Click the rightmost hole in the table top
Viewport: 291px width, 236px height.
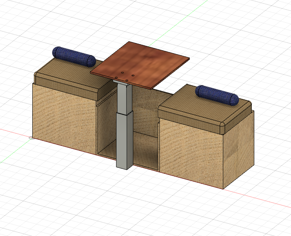click(x=133, y=75)
